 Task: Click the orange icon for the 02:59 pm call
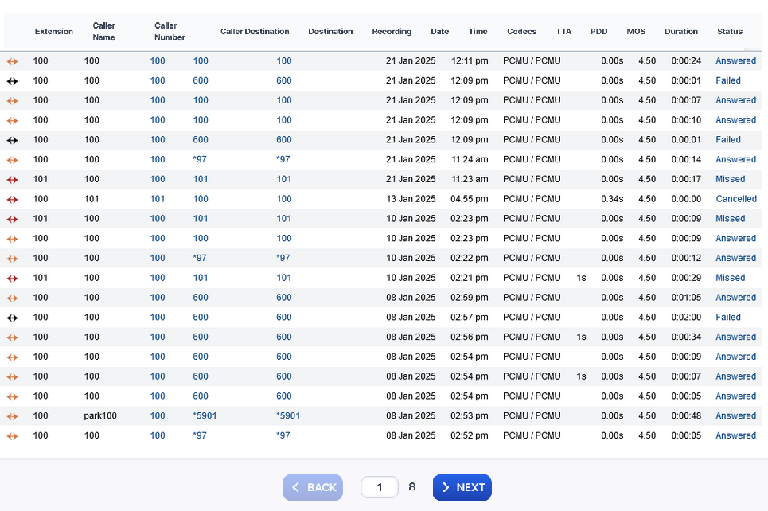pyautogui.click(x=12, y=298)
